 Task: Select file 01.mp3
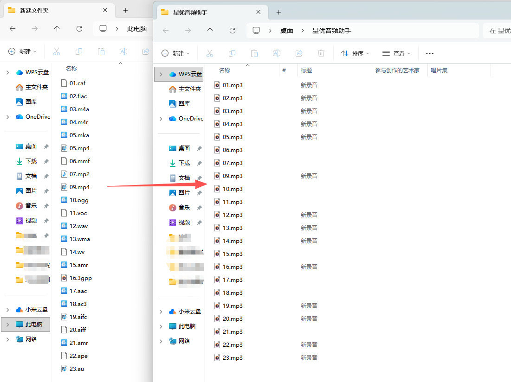(x=228, y=85)
